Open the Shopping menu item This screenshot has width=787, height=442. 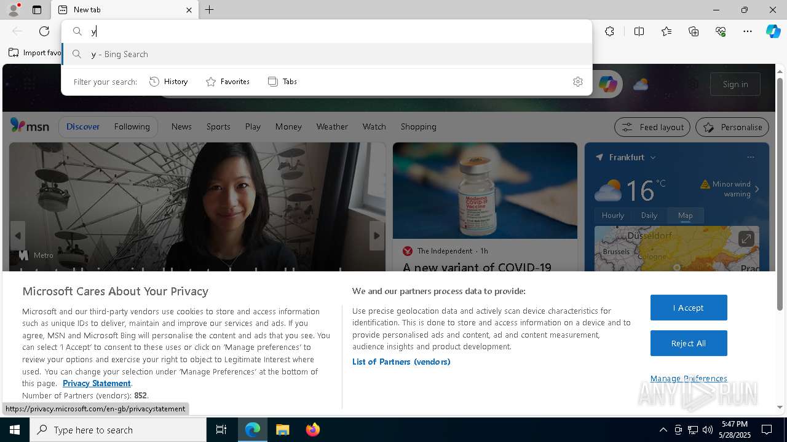418,126
